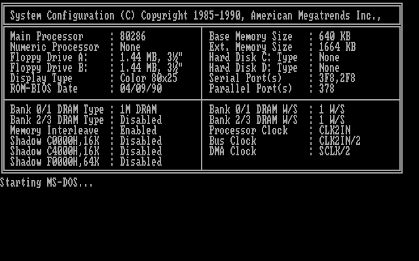Select the 'Shadow F0000H,64K' label
The image size is (419, 261).
(54, 162)
